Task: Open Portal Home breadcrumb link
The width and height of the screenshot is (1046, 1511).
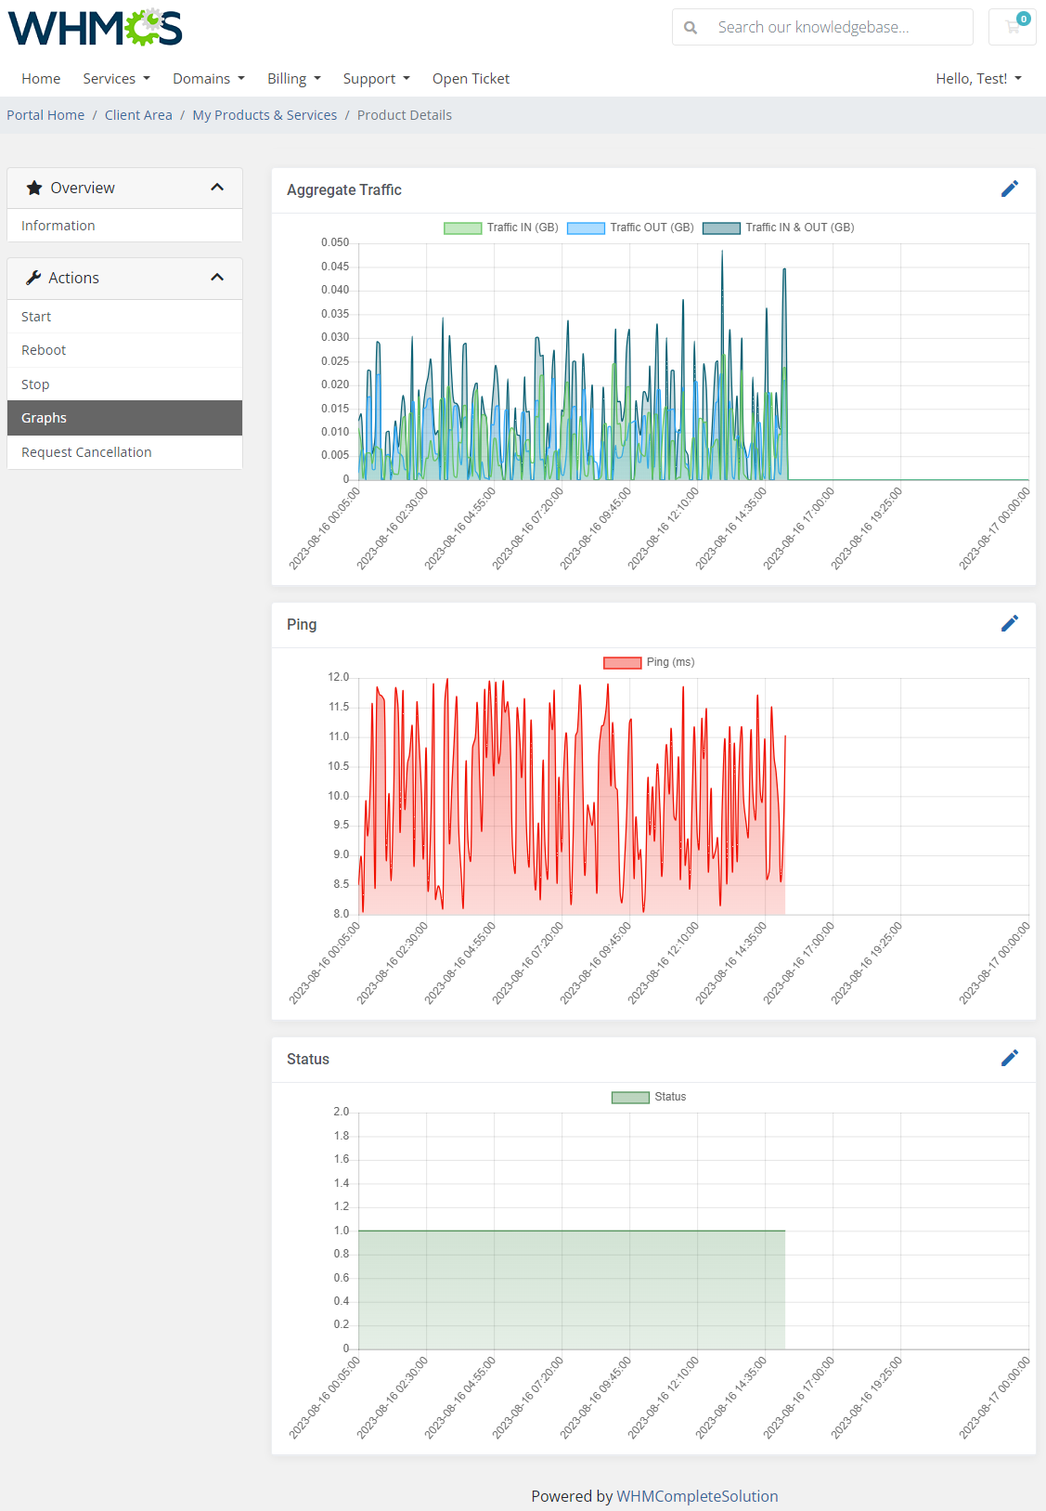Action: 45,115
